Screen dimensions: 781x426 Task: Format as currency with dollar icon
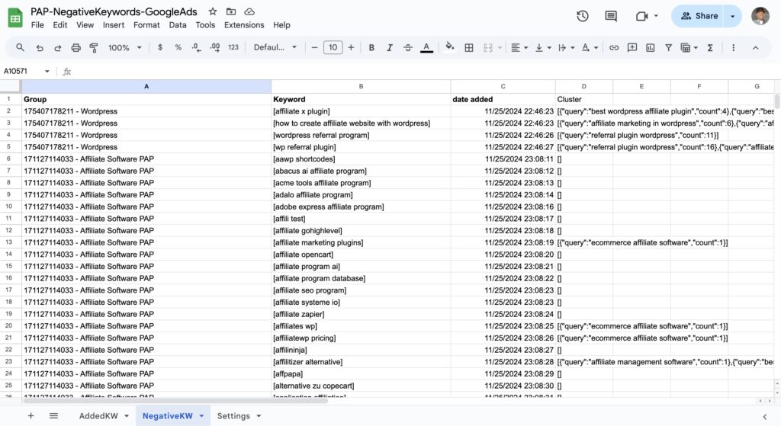pos(160,47)
